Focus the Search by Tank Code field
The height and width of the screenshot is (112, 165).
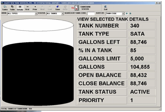click(91, 14)
